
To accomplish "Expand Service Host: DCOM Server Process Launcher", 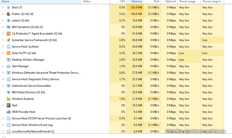I will [x=3, y=118].
